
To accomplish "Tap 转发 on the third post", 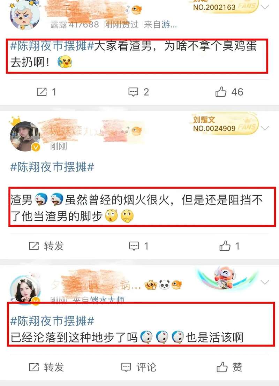I will (46, 367).
